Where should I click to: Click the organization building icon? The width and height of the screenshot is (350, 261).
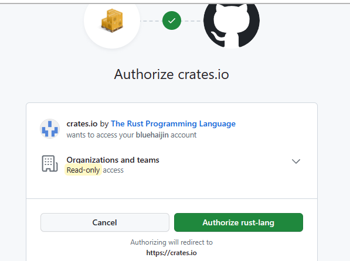[x=50, y=164]
